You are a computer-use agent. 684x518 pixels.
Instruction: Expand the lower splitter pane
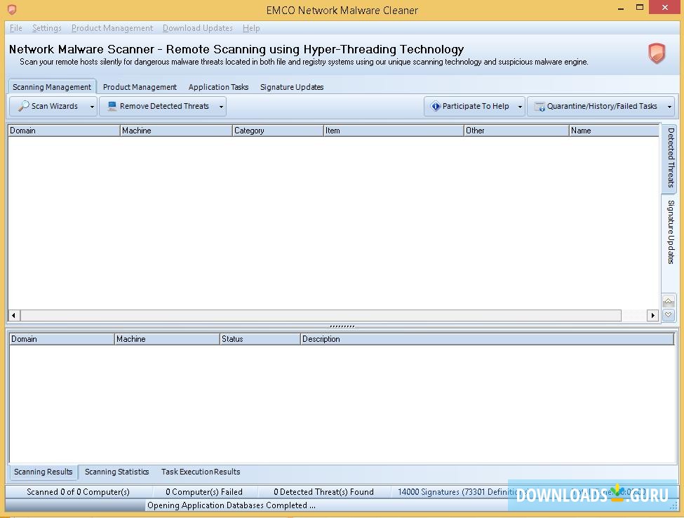click(668, 314)
